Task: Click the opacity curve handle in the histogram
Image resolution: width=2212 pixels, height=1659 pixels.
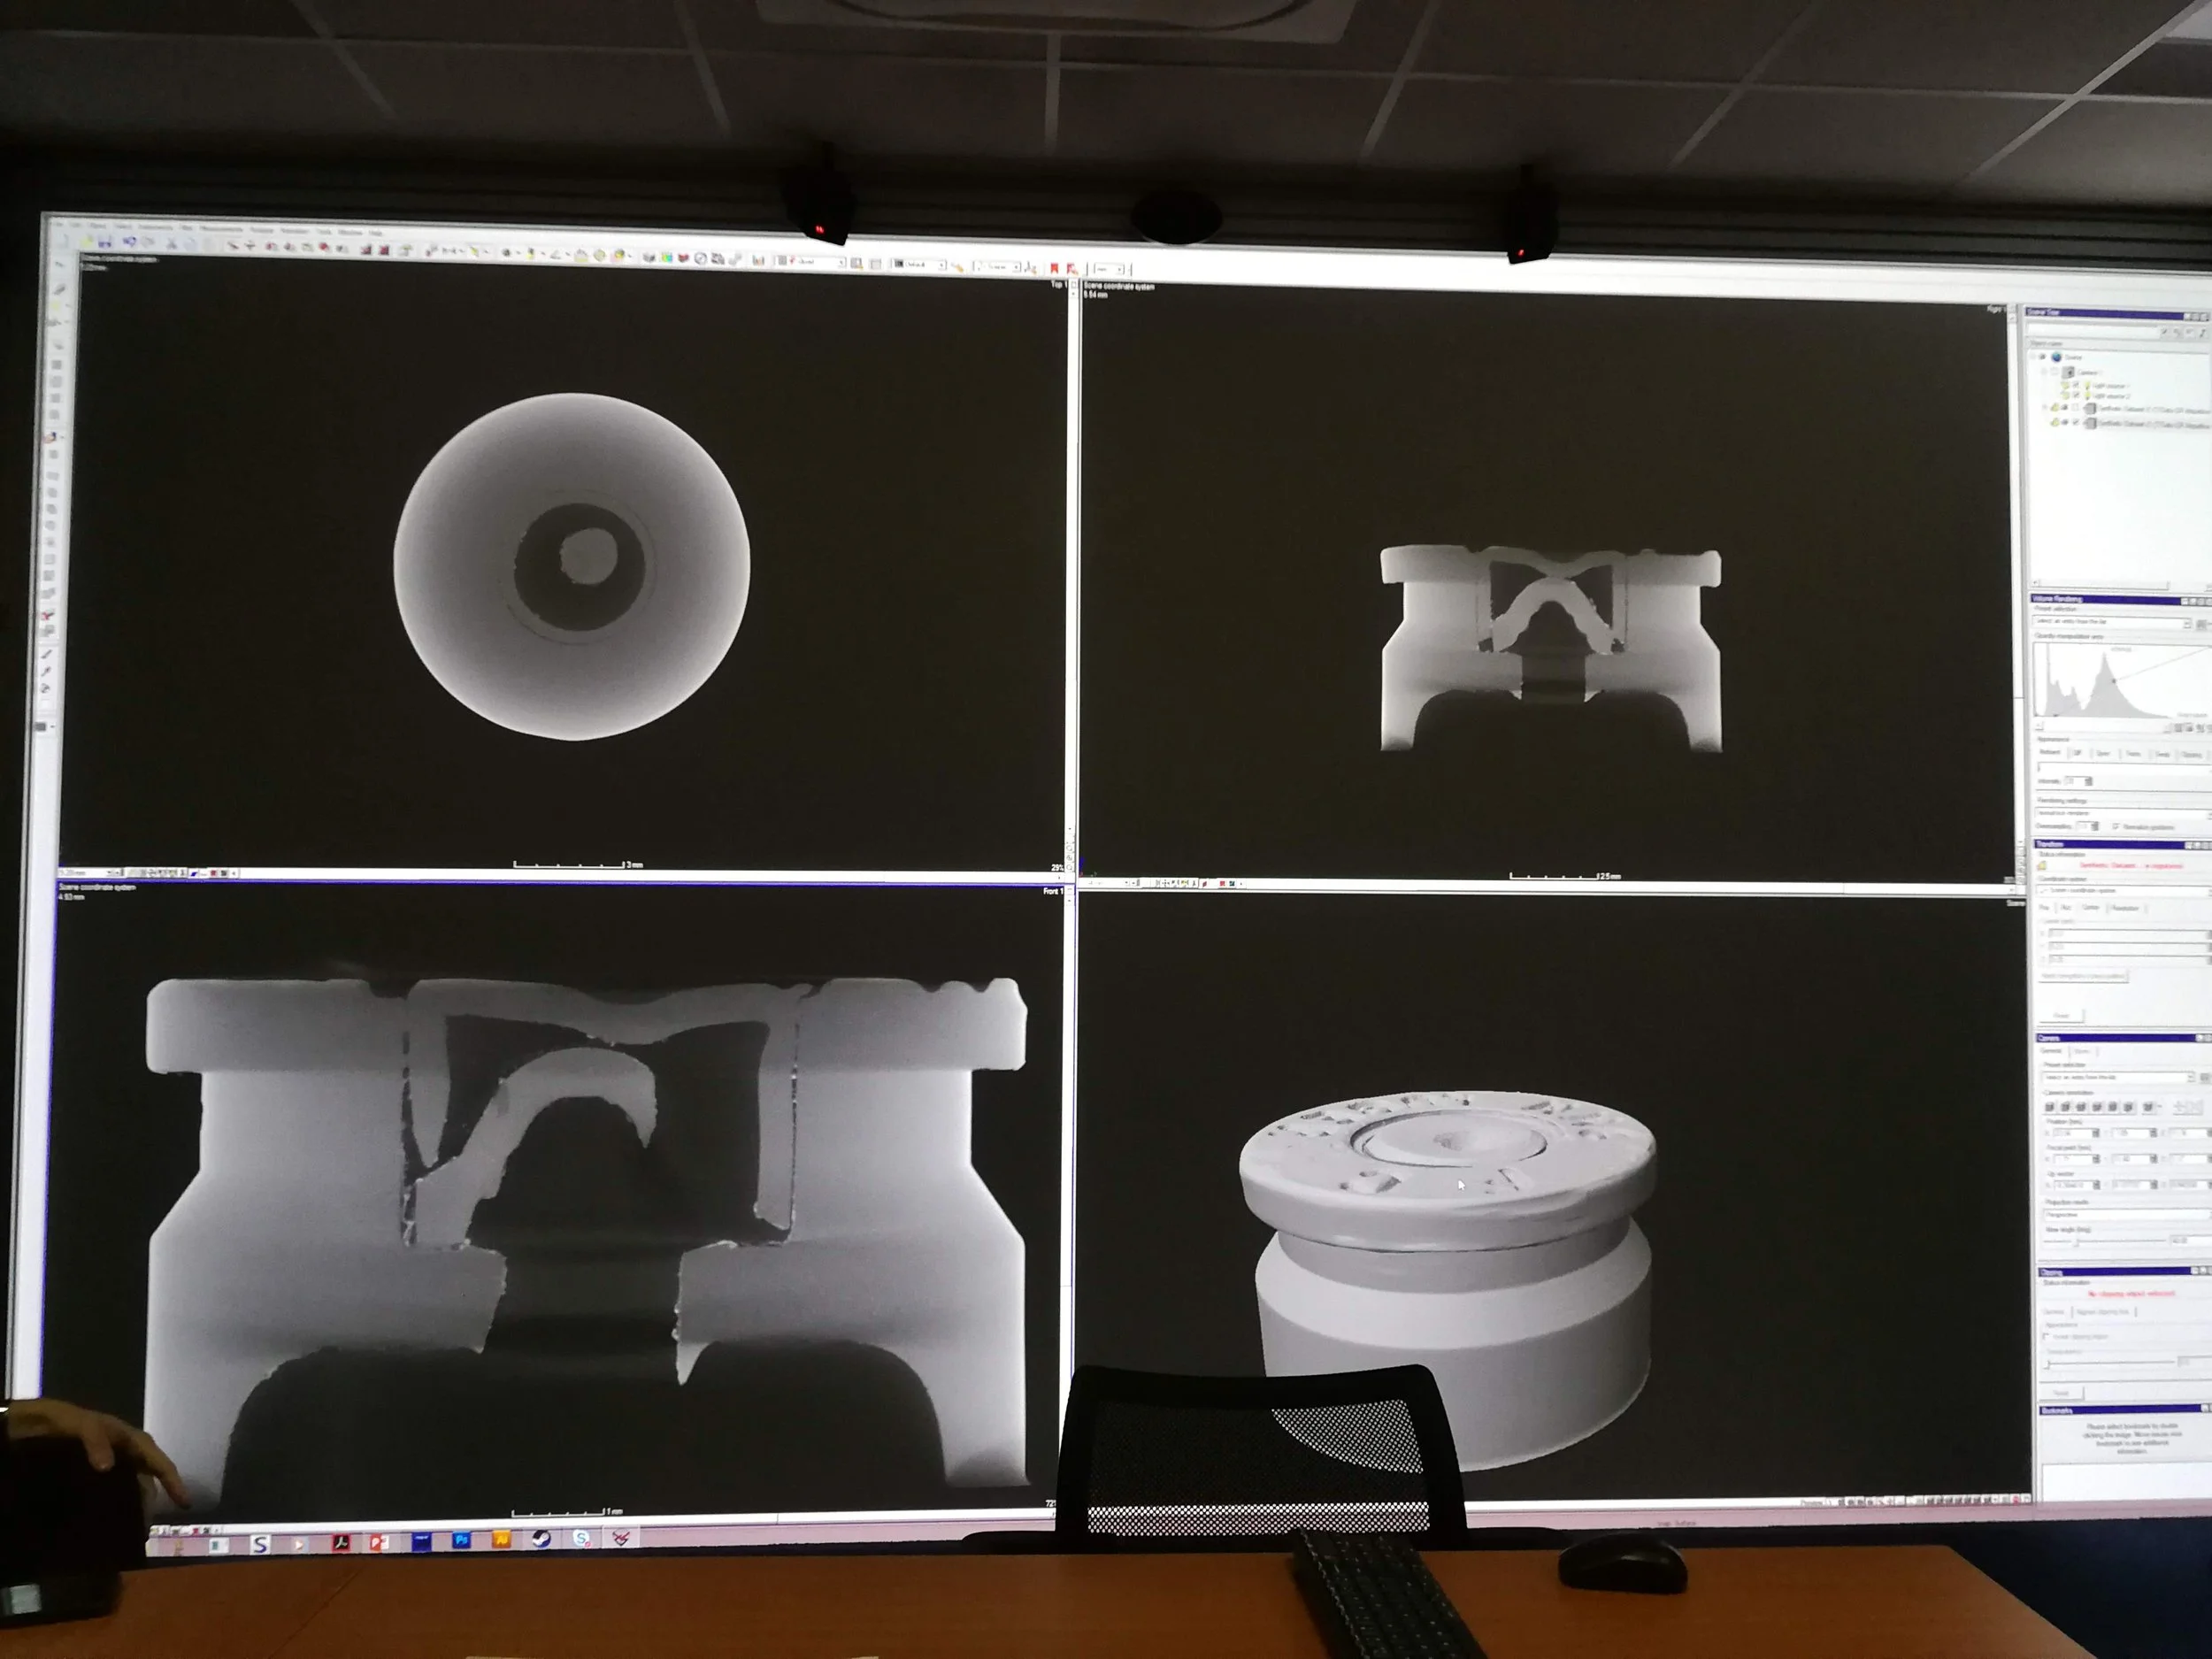Action: tap(2113, 681)
